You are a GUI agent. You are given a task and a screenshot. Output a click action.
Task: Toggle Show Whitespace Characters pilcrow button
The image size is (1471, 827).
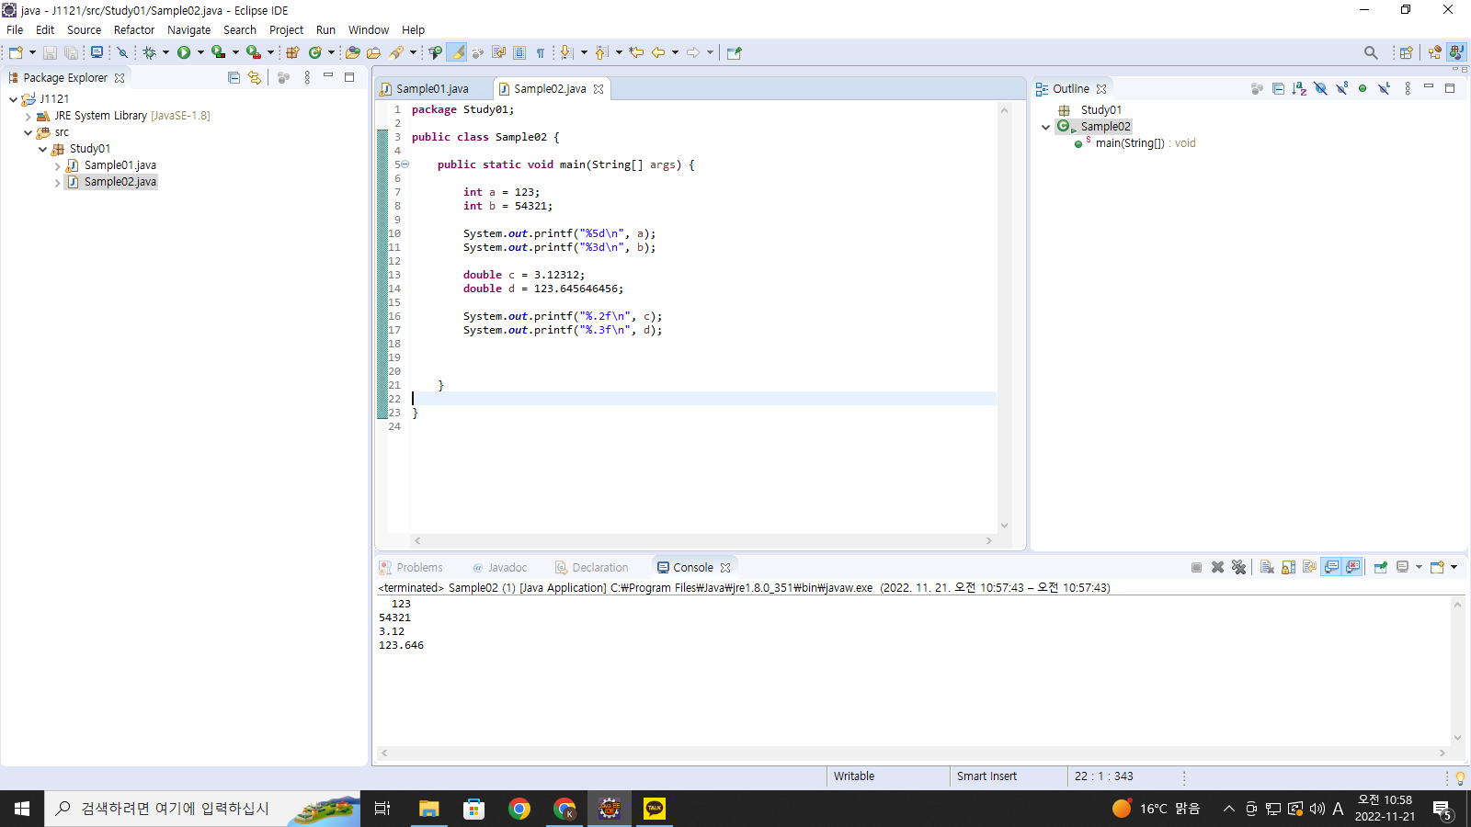[541, 52]
